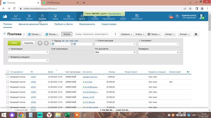211x118 pixels.
Task: Select the checkbox for payment 19763
Action: (x=8, y=77)
